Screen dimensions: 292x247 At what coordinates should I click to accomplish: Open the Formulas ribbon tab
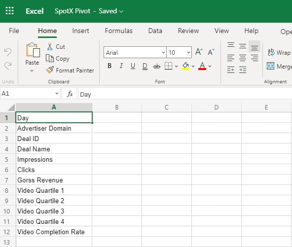[x=118, y=31]
